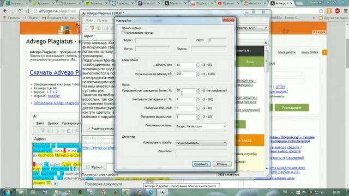The height and width of the screenshot is (196, 349).
Task: Open the Правка menu in Advego Plagiatus
Action: pyautogui.click(x=103, y=20)
